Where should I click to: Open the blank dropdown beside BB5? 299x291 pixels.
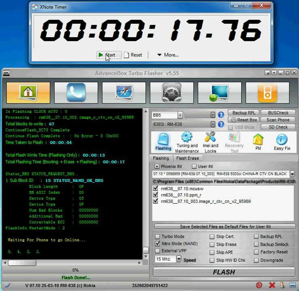(x=213, y=115)
